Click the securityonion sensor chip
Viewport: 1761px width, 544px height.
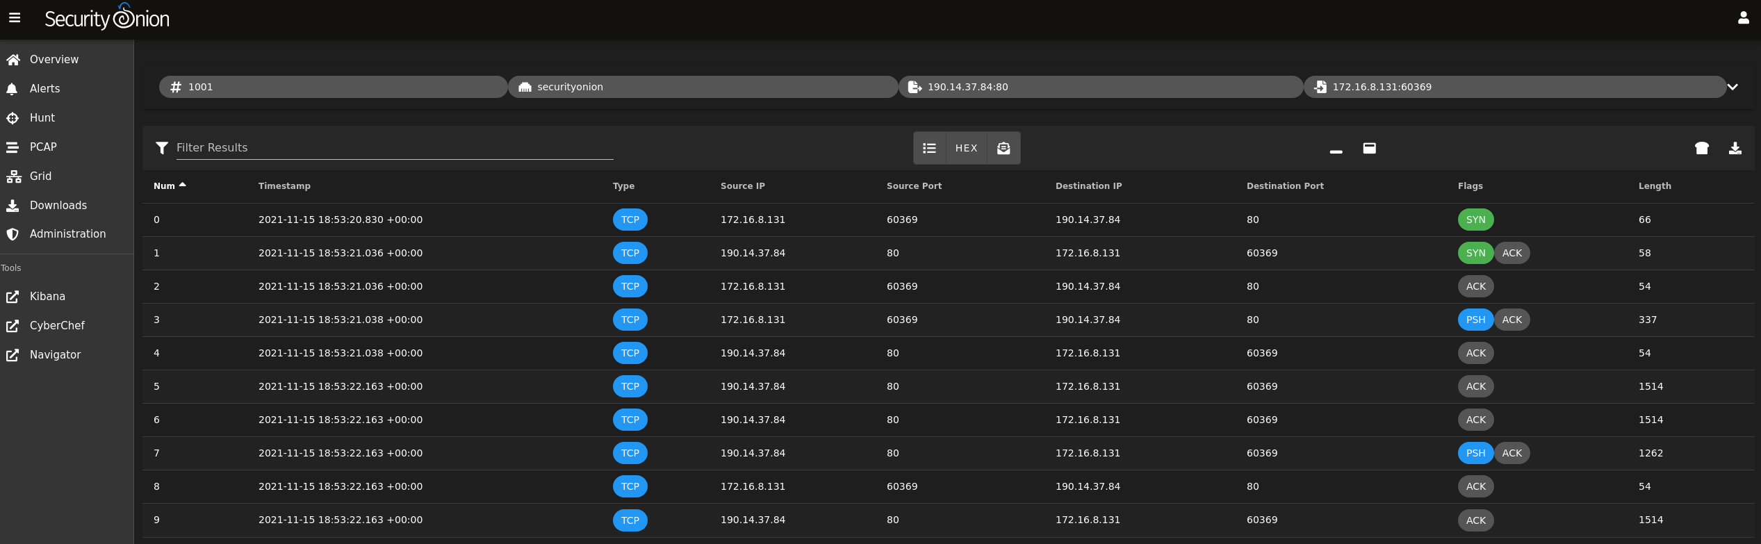pos(703,87)
